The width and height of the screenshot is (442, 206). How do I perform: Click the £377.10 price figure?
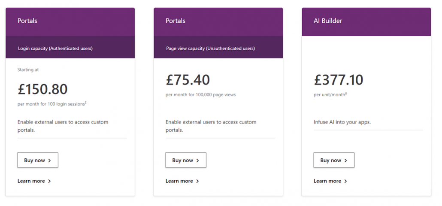coord(339,80)
